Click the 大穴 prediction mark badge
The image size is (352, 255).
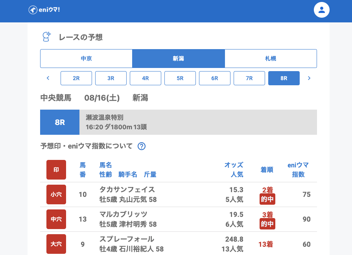point(56,244)
